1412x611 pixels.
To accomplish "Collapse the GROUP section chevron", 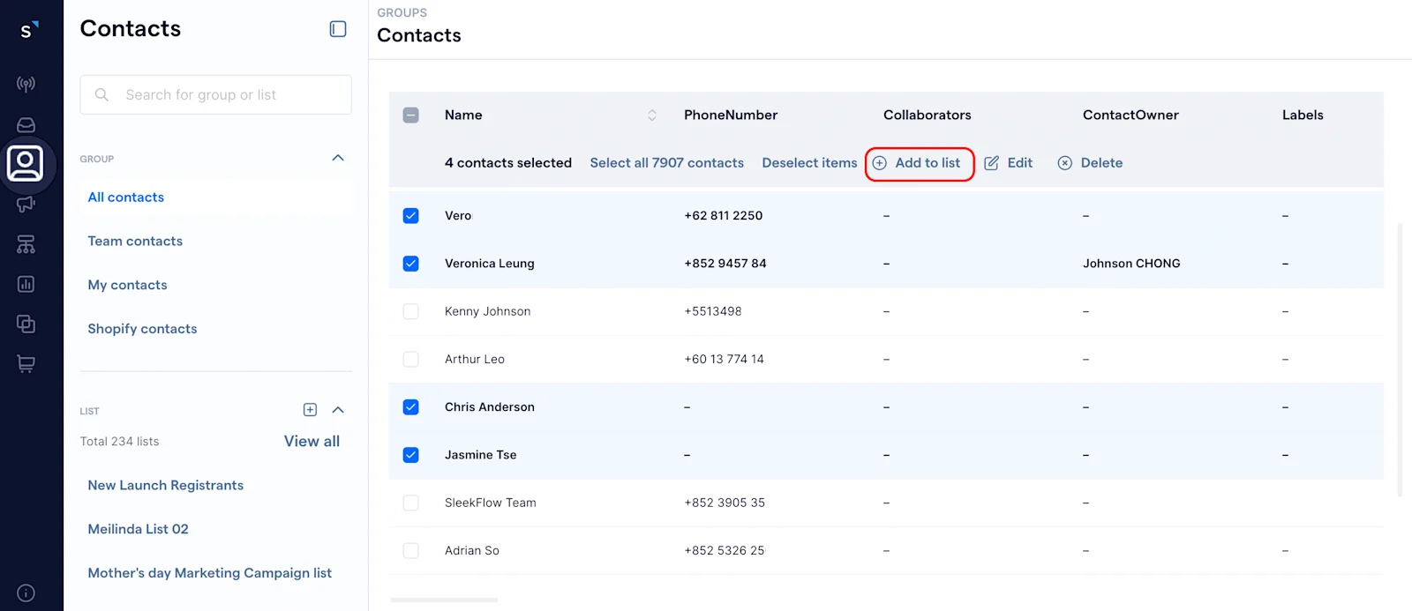I will pos(338,159).
